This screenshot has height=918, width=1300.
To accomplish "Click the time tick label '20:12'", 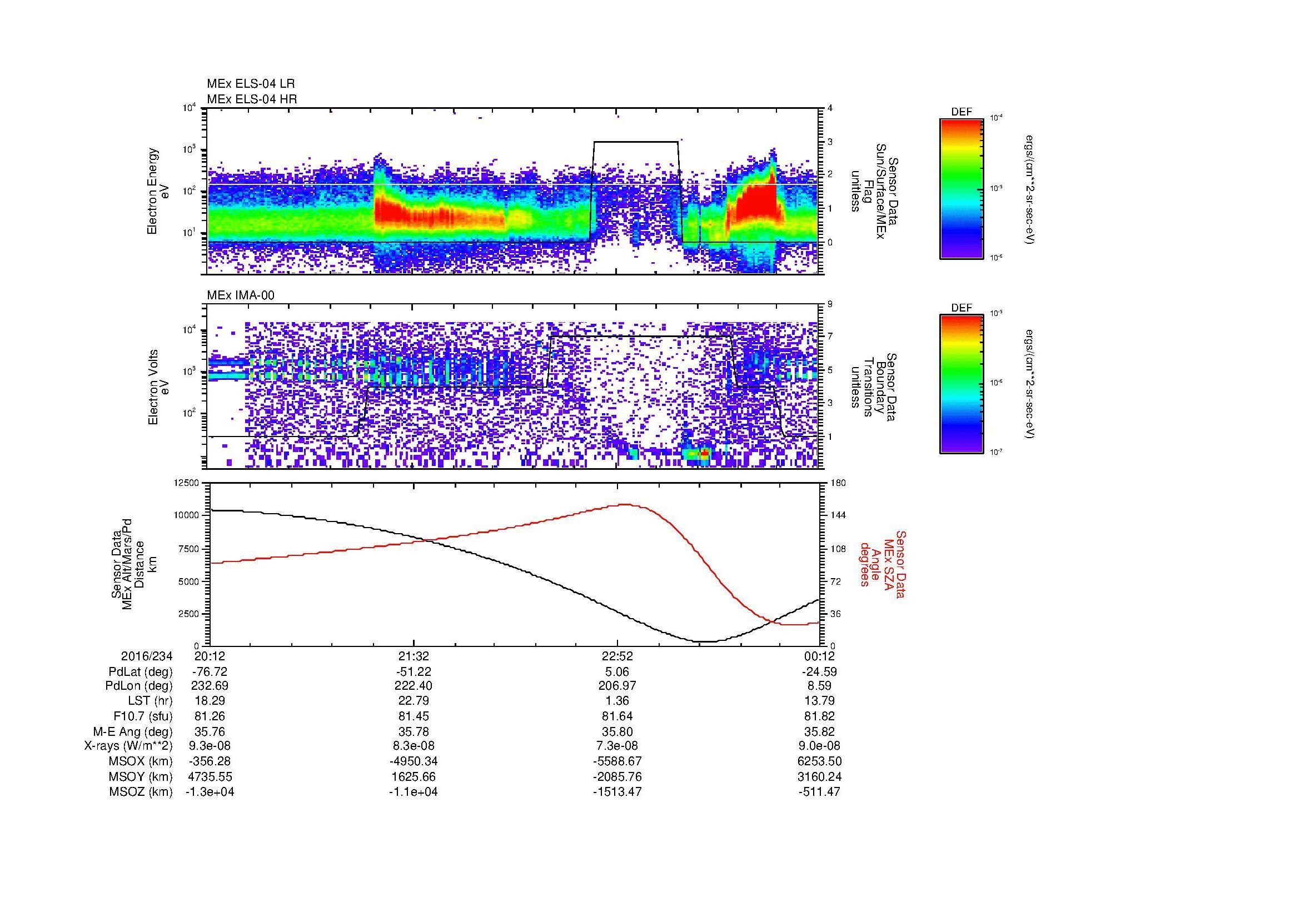I will pos(210,656).
